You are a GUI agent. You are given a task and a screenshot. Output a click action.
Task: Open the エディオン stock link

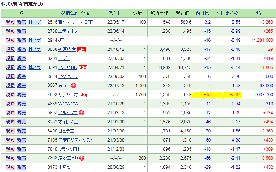tap(68, 31)
